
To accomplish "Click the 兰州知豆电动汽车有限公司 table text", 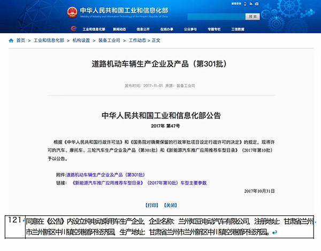I will tap(213, 222).
